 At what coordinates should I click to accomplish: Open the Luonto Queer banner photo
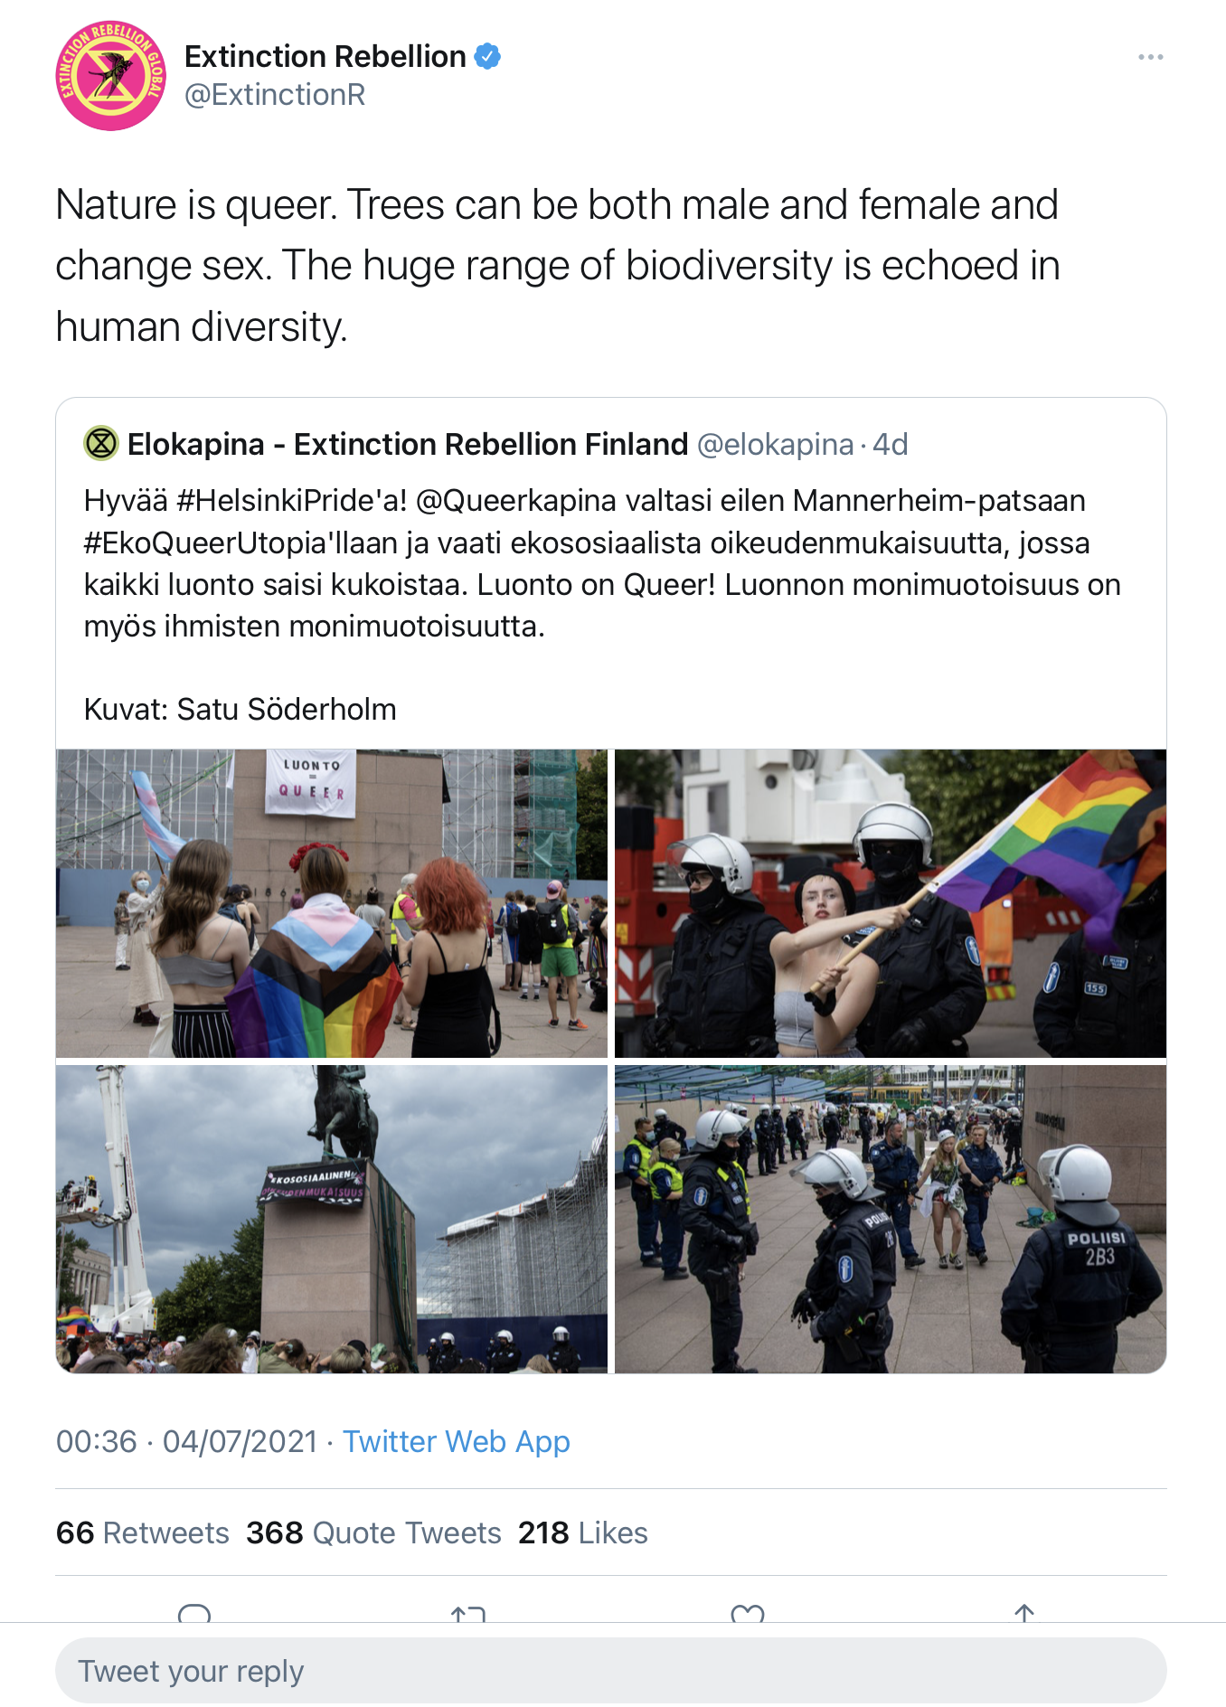pyautogui.click(x=332, y=903)
